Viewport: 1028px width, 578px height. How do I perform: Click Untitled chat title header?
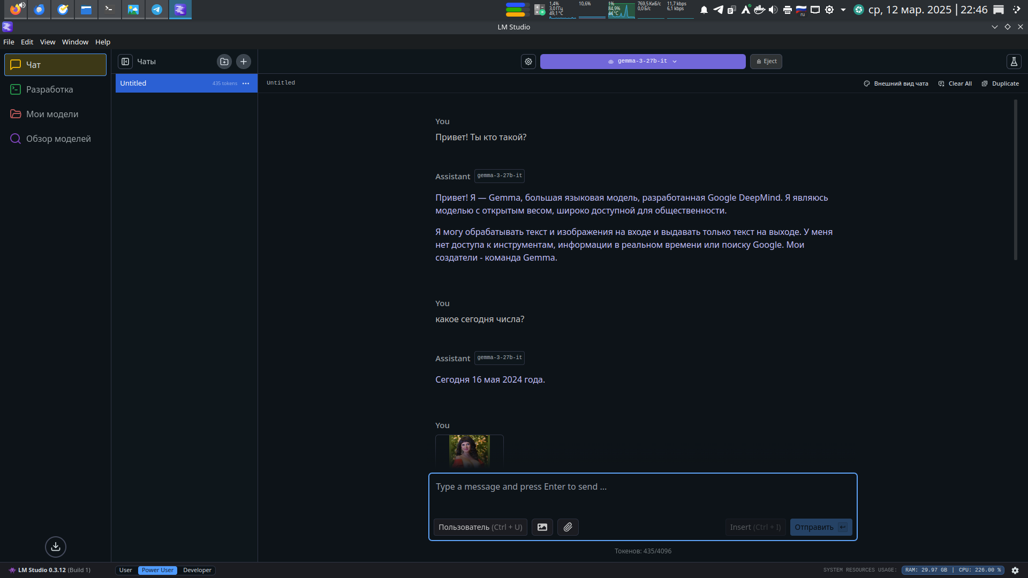pos(281,83)
